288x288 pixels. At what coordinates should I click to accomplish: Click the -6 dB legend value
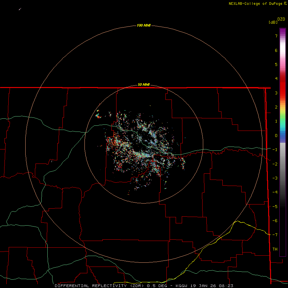point(275,221)
